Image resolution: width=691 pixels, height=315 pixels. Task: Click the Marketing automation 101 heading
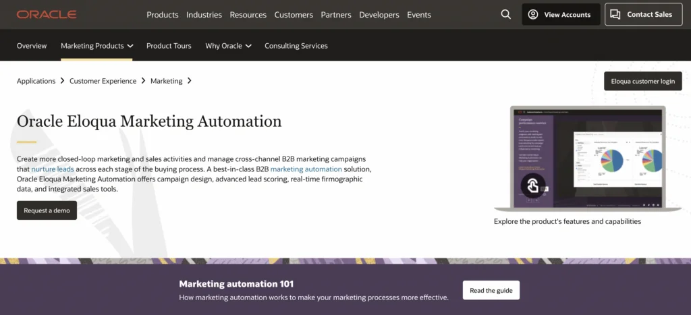pyautogui.click(x=236, y=284)
